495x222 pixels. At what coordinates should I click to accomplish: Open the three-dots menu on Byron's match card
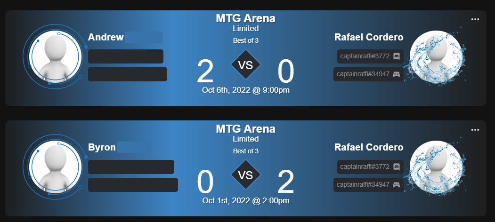click(x=475, y=129)
